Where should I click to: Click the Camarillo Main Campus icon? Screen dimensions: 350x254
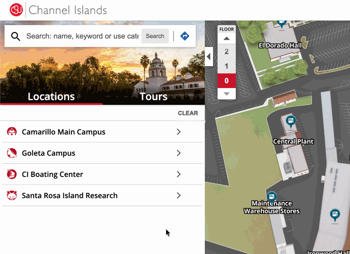click(12, 132)
